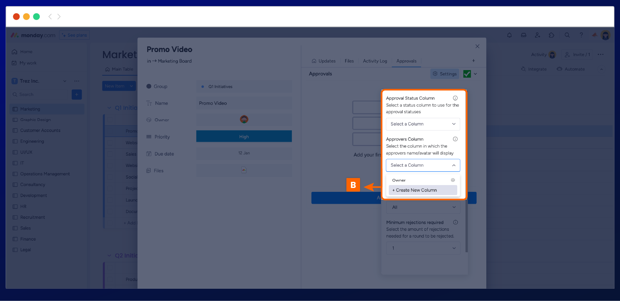The width and height of the screenshot is (620, 301).
Task: Click the notifications bell icon
Action: tap(509, 35)
